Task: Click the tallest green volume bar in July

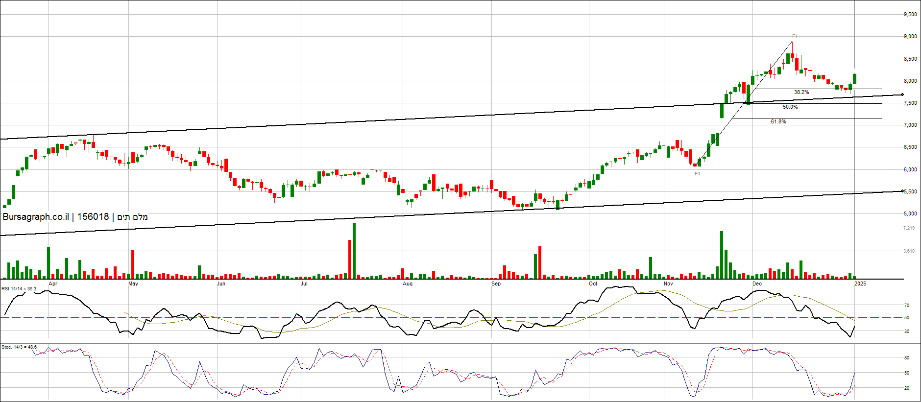Action: (x=354, y=251)
